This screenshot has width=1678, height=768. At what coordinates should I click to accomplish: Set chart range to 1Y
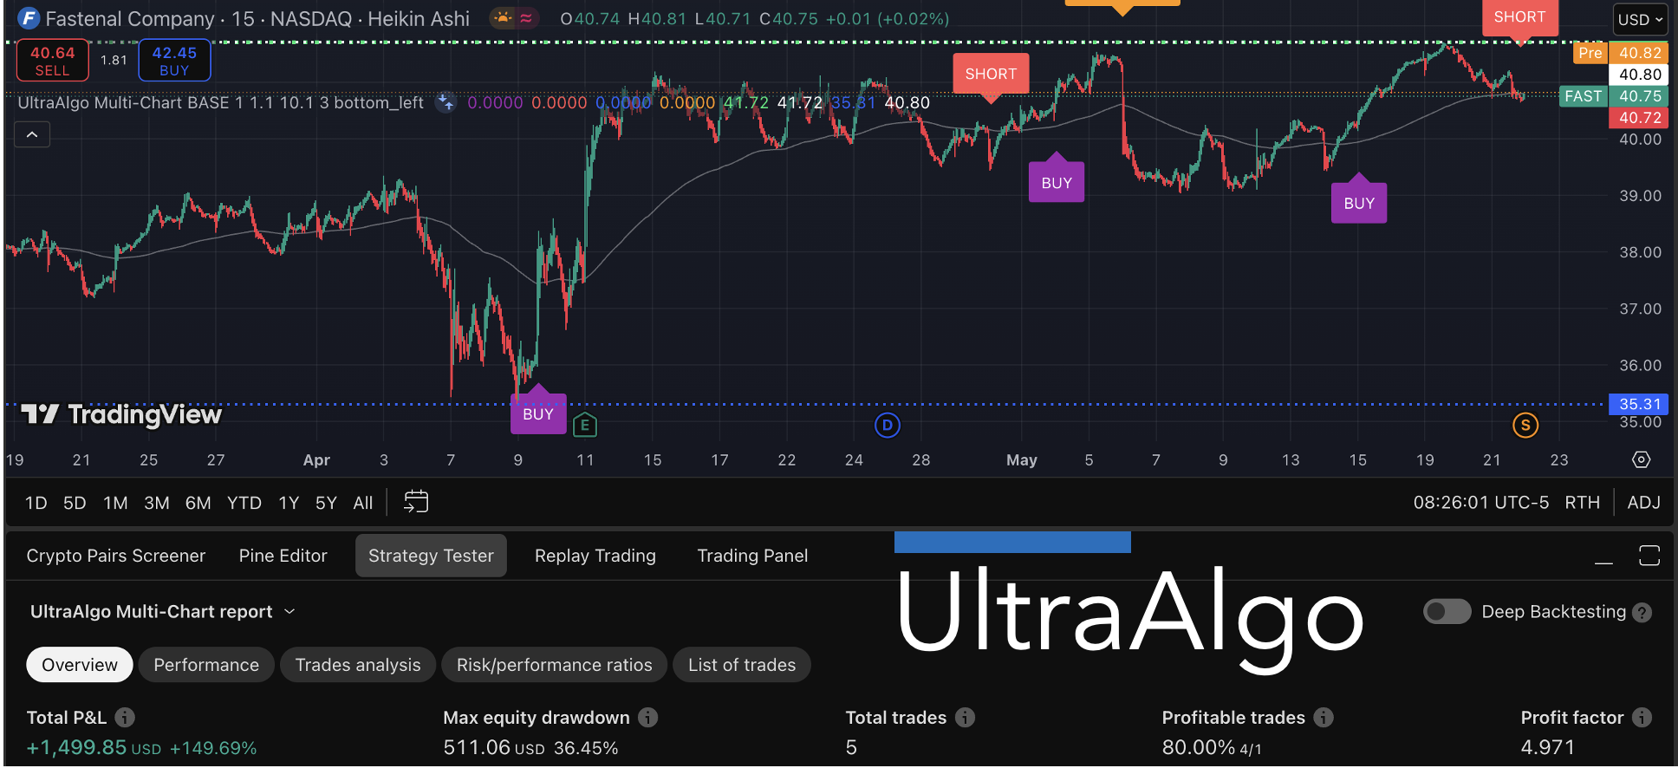(289, 503)
